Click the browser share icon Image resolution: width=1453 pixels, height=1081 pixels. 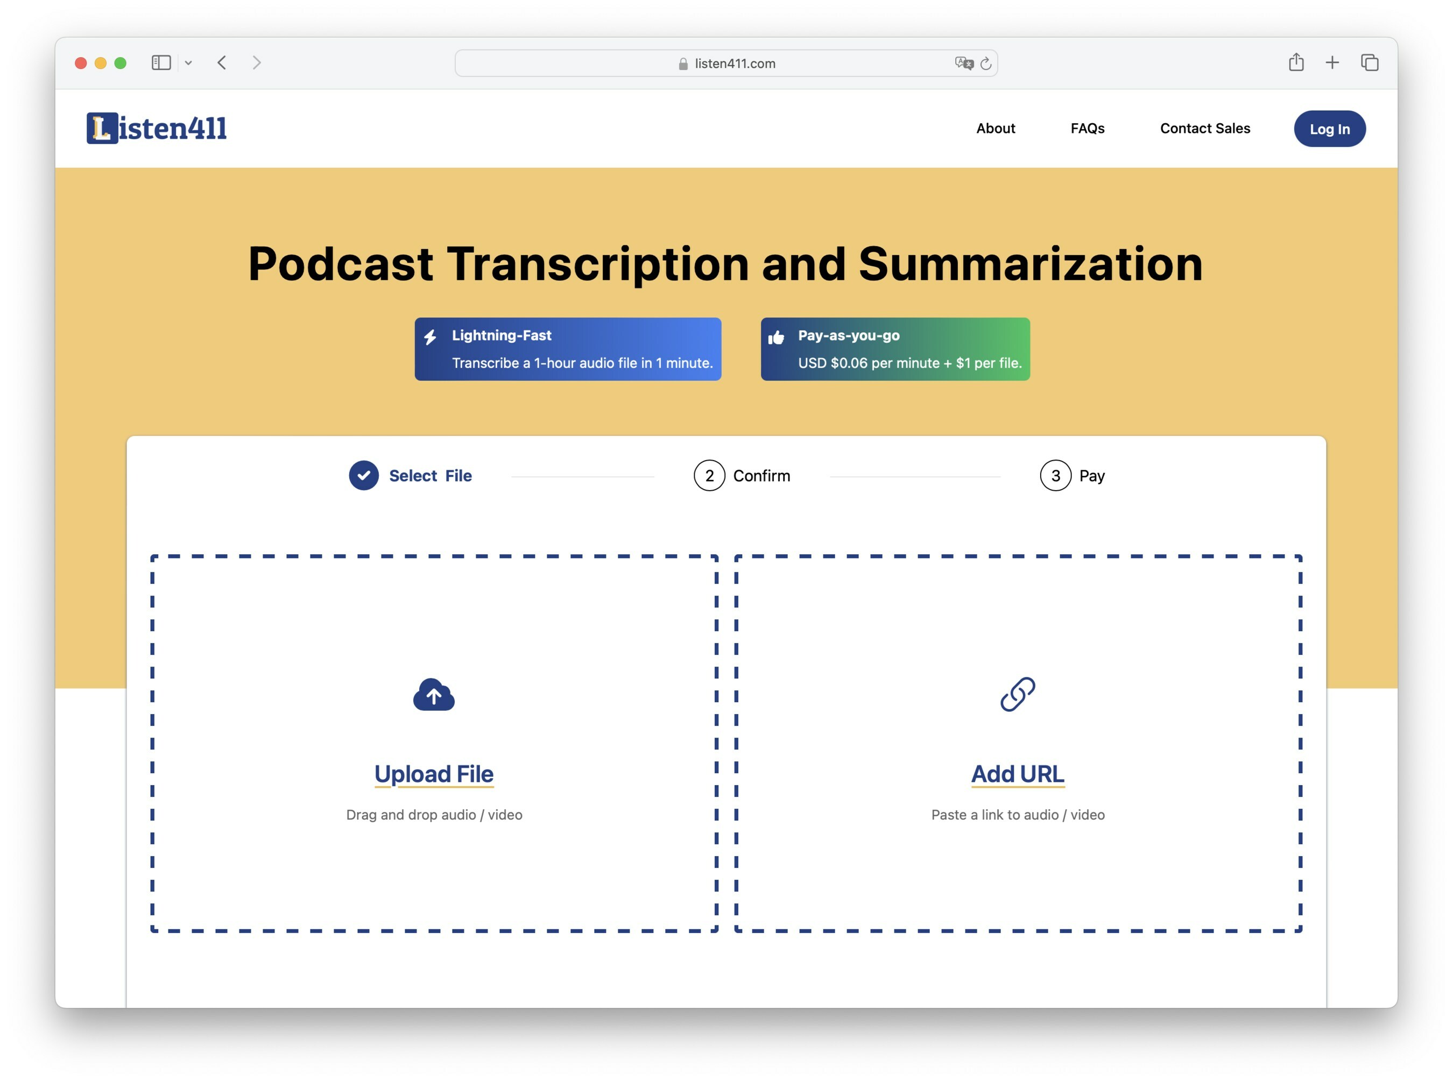pyautogui.click(x=1296, y=63)
